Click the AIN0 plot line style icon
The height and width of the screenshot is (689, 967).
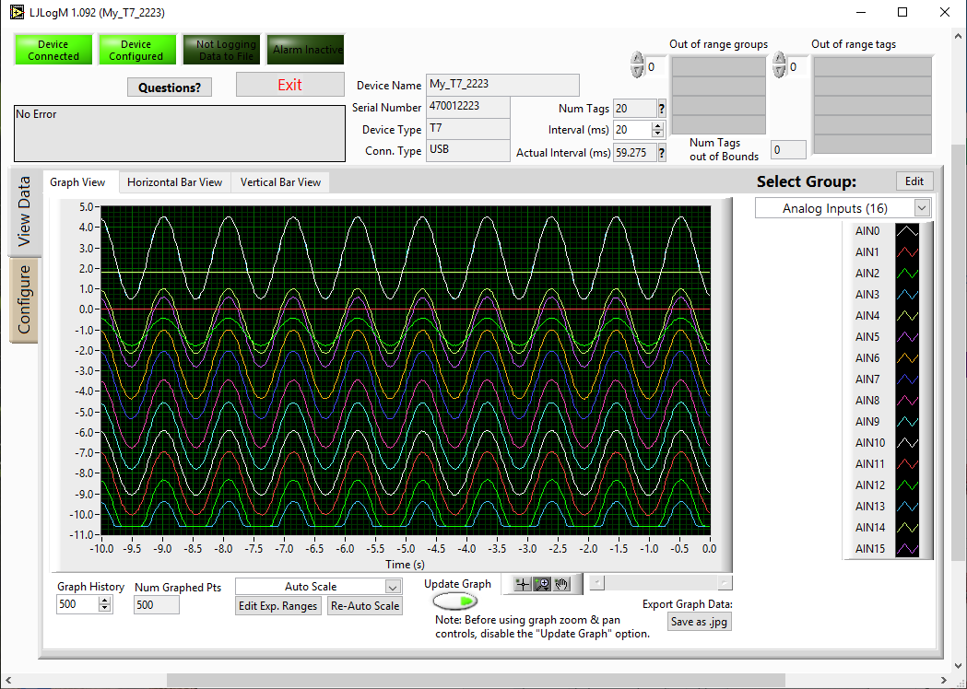(x=907, y=230)
